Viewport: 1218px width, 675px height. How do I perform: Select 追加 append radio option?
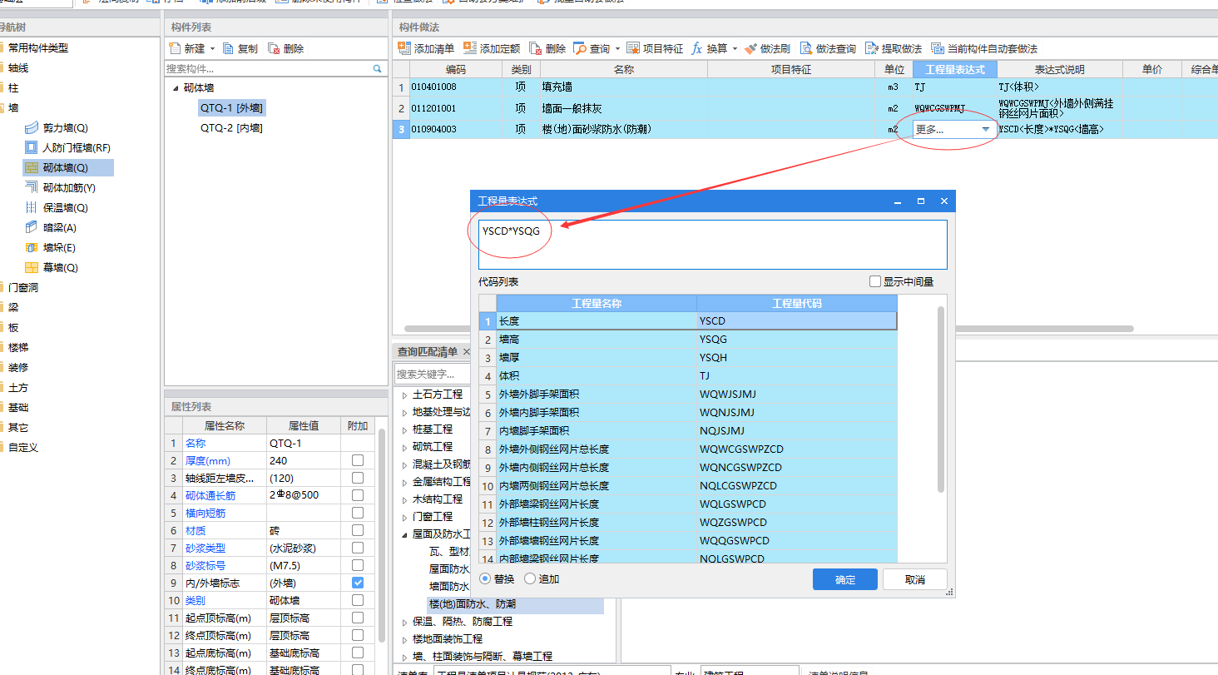[x=530, y=579]
